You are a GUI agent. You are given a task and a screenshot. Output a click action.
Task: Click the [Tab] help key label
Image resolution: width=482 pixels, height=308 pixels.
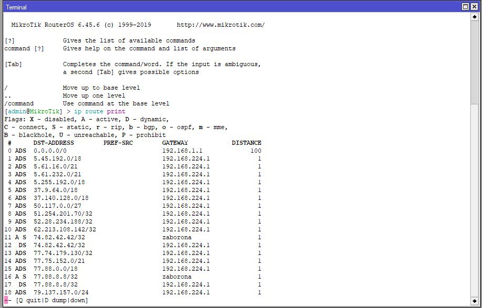(x=13, y=64)
